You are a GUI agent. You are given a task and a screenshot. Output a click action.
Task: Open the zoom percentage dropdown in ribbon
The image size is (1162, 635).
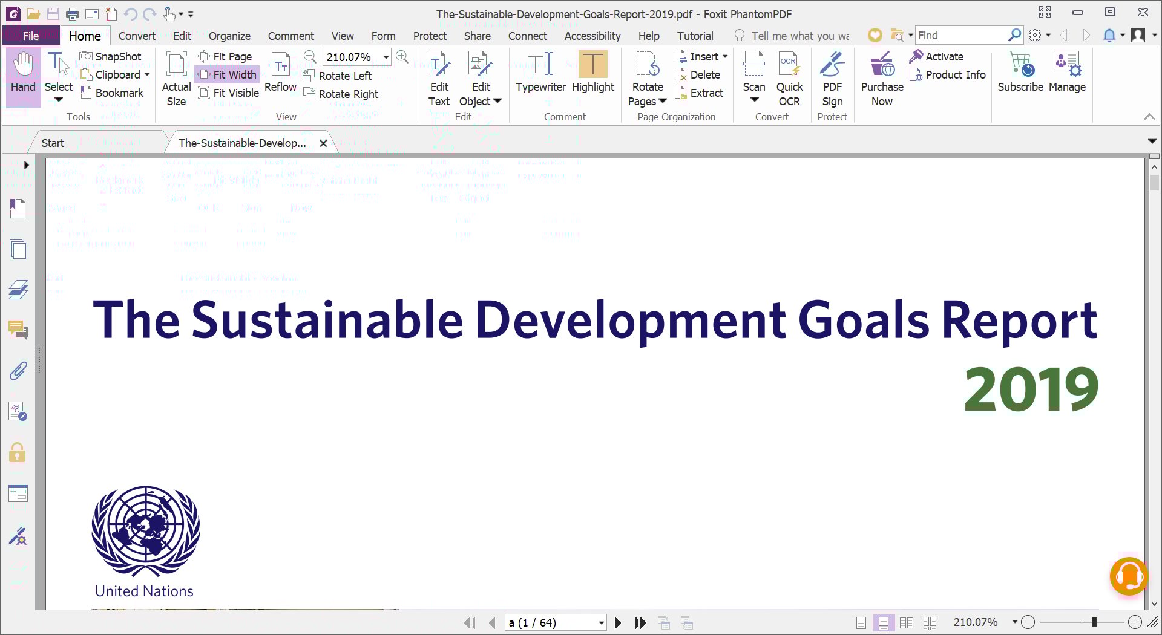coord(386,57)
